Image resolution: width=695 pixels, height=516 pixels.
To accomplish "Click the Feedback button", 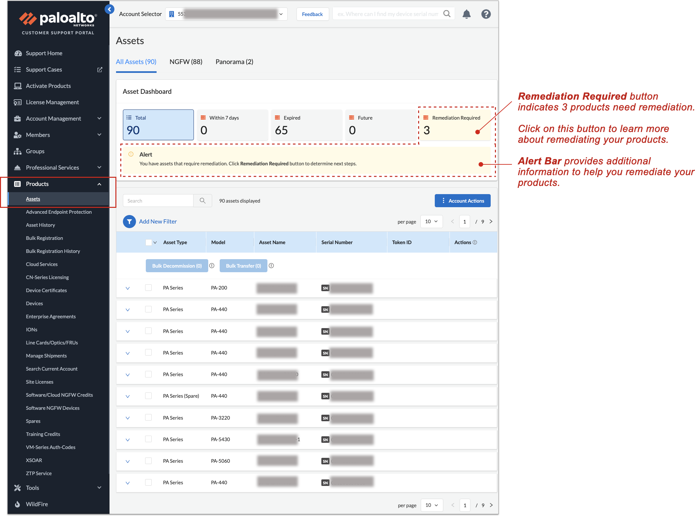I will 312,14.
